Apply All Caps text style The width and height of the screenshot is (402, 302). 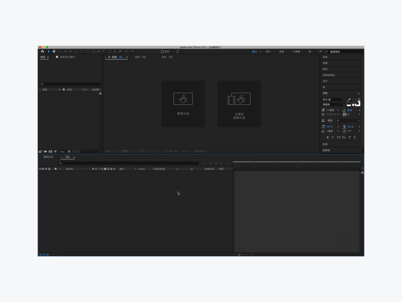[338, 138]
